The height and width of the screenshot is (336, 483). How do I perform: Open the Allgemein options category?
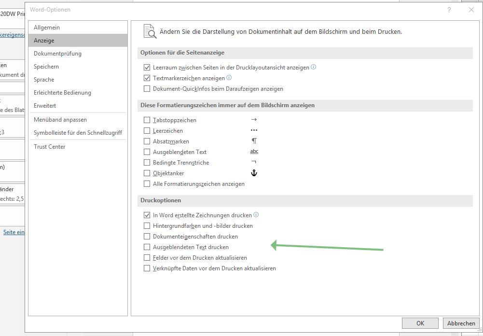click(47, 28)
